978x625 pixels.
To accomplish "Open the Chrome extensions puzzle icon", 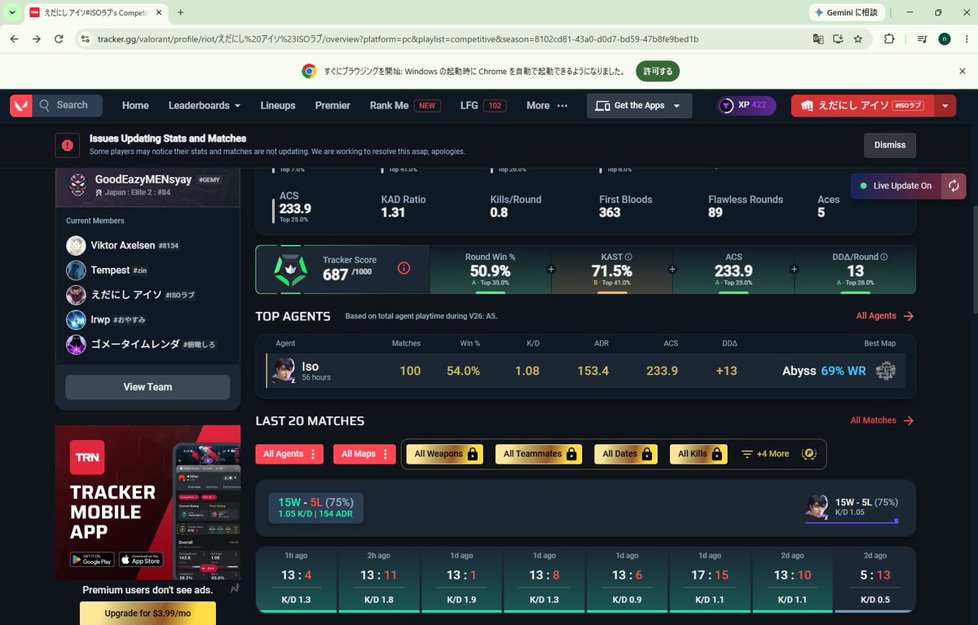I will coord(889,38).
